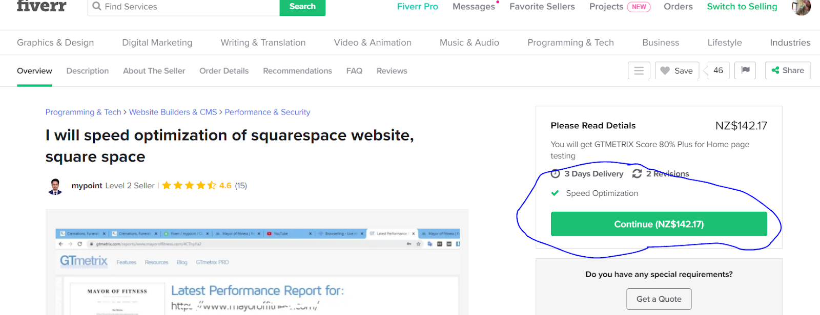Open Lifestyle category
The width and height of the screenshot is (820, 315).
point(724,42)
